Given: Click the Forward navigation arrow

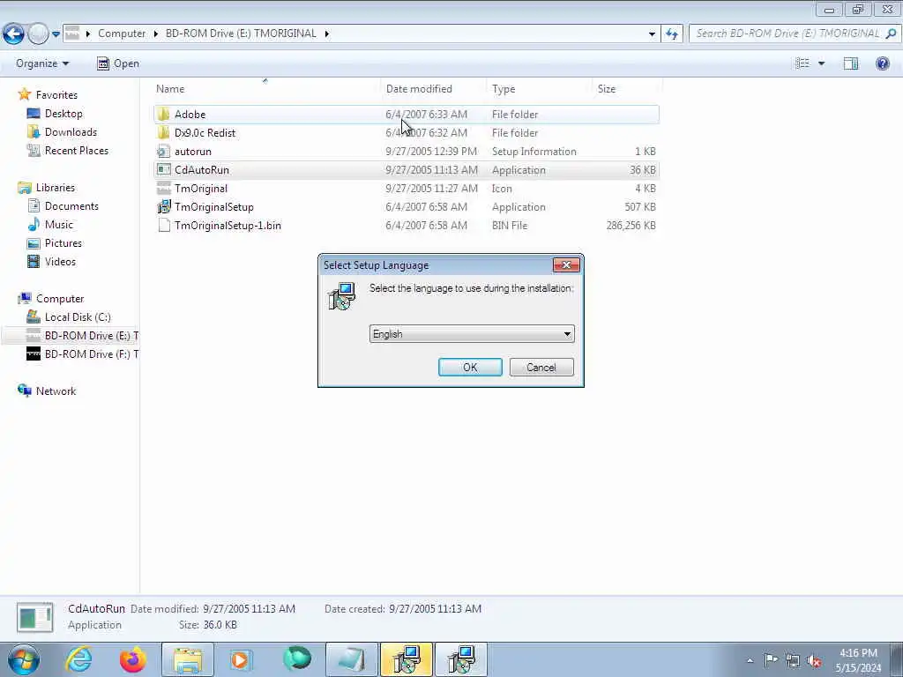Looking at the screenshot, I should tap(38, 33).
